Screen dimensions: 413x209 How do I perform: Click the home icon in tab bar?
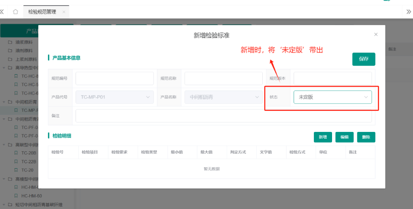pyautogui.click(x=15, y=12)
